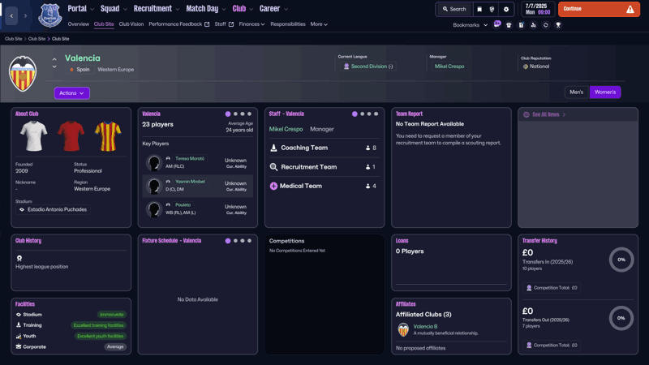
Task: Open manager Mikel Crespo link in header
Action: [x=449, y=67]
